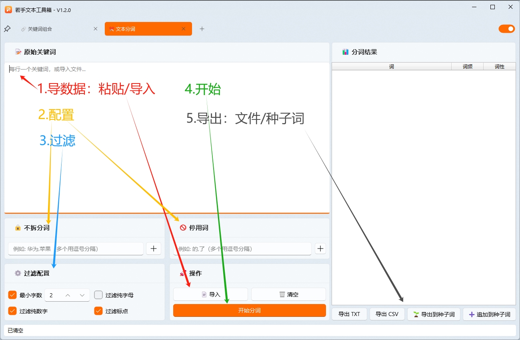Add entry with plus icon beside 不拆分词 field
Image resolution: width=520 pixels, height=340 pixels.
[153, 249]
